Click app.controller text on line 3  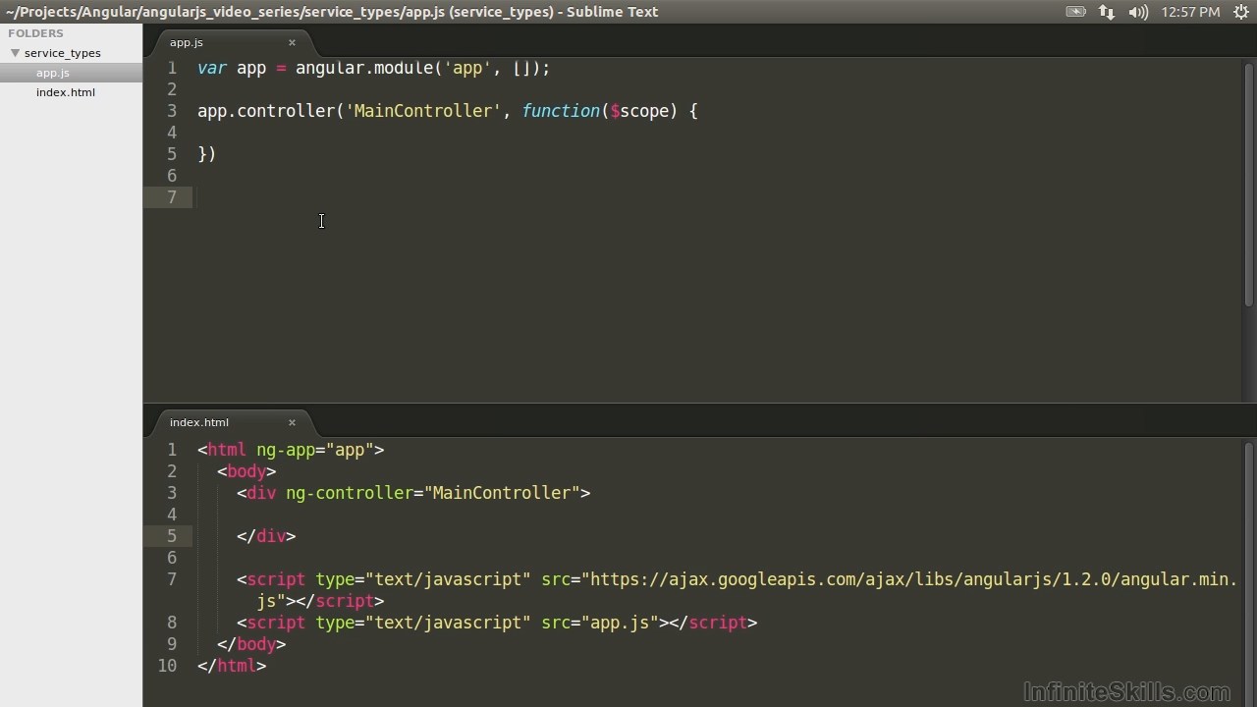pyautogui.click(x=266, y=111)
